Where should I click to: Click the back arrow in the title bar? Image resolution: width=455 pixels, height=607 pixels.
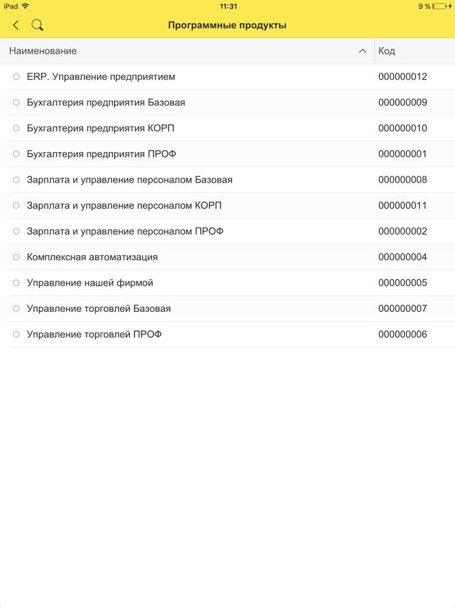[x=16, y=25]
